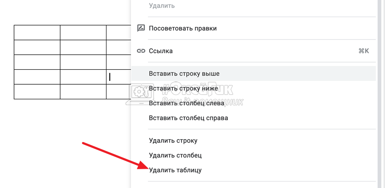385x188 pixels.
Task: Choose "Ссылка" from the context menu
Action: tap(161, 51)
